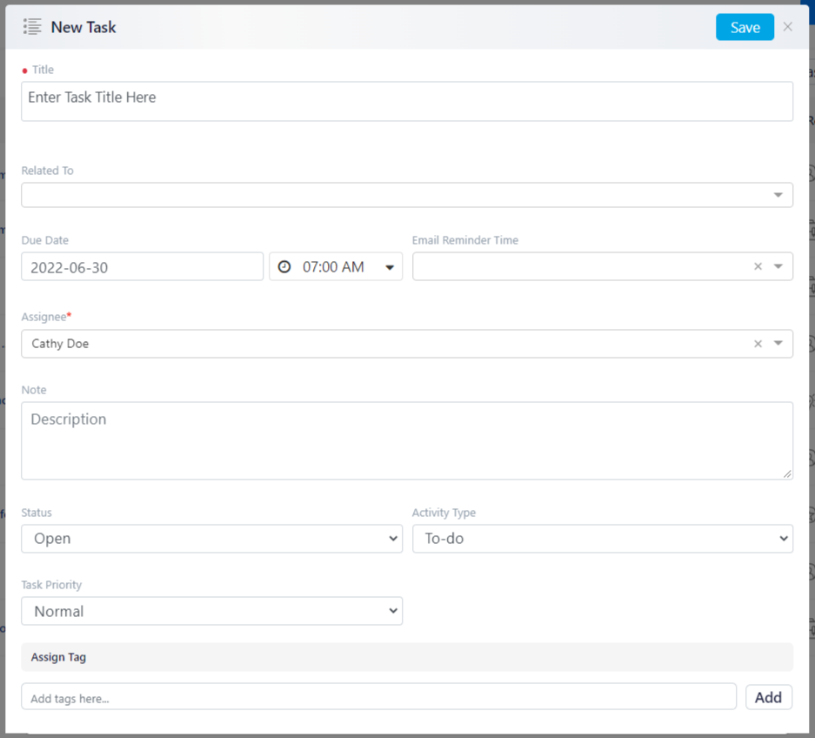The image size is (815, 738).
Task: Close the New Task dialog
Action: click(x=787, y=26)
